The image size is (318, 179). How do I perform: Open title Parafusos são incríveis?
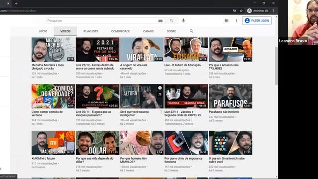pos(224,112)
